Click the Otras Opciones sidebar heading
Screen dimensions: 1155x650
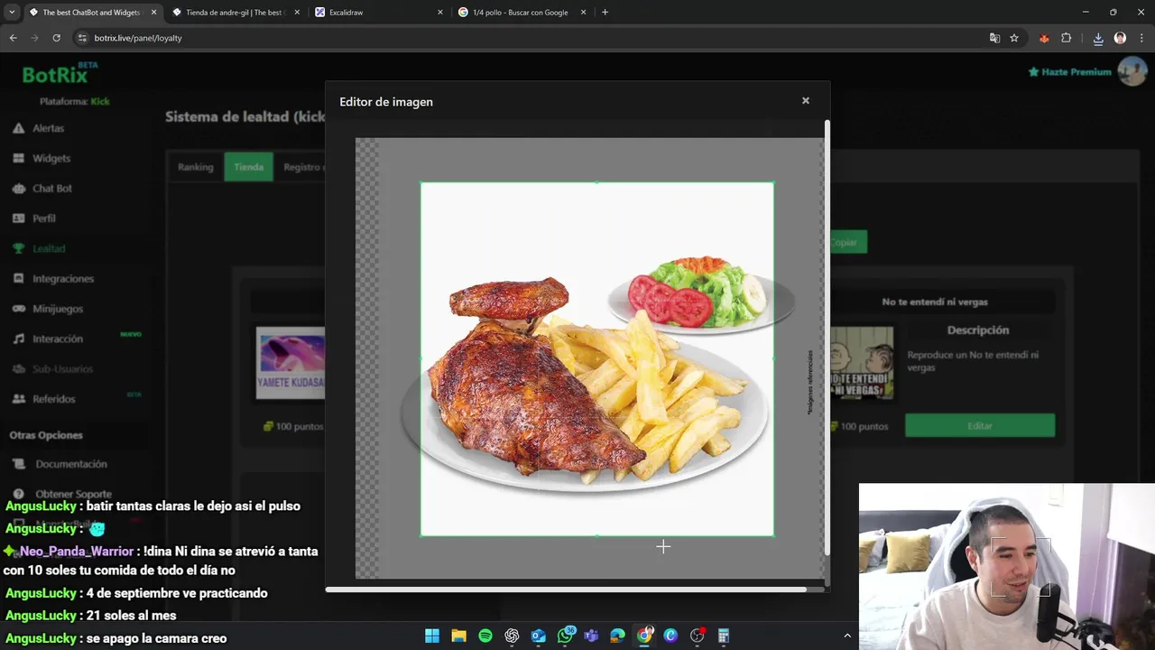[46, 435]
